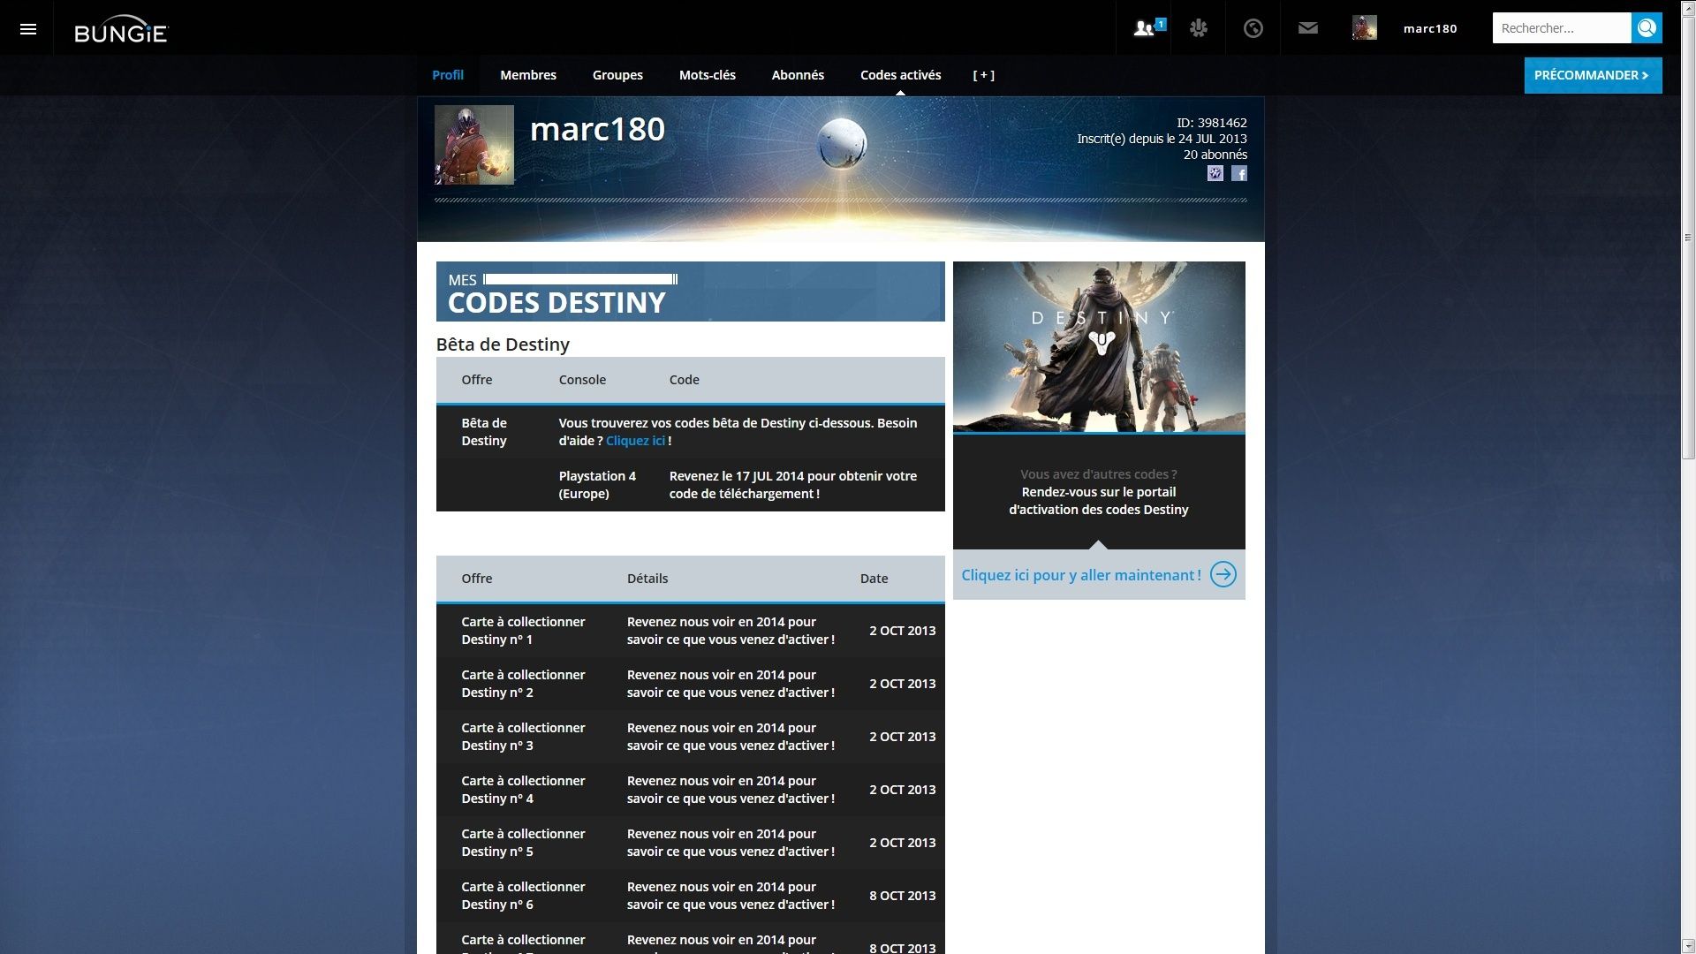The width and height of the screenshot is (1696, 954).
Task: Click 'Cliquez ici pour y aller maintenant' link
Action: pyautogui.click(x=1081, y=575)
